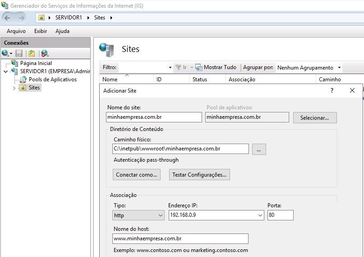Sort by the Caminho column header
Screen dimensions: 364x257
(x=340, y=79)
